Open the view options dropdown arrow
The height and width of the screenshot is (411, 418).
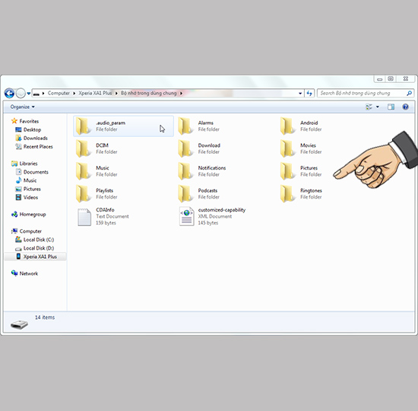coord(378,107)
